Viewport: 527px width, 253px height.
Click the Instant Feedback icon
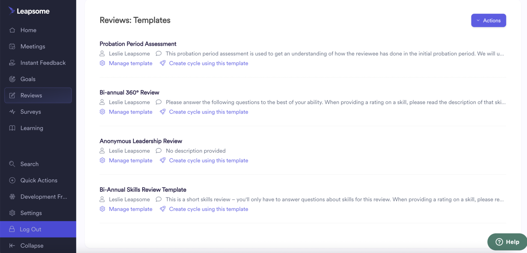pos(12,63)
